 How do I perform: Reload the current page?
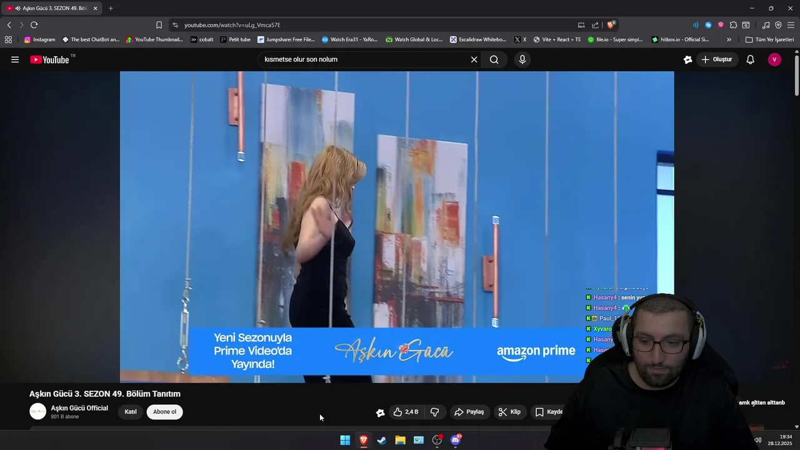click(x=34, y=25)
